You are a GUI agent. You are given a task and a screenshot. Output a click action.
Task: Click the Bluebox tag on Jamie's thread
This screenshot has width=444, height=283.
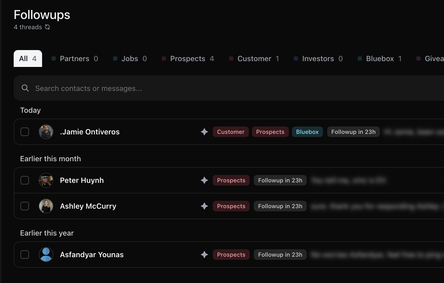pyautogui.click(x=307, y=132)
